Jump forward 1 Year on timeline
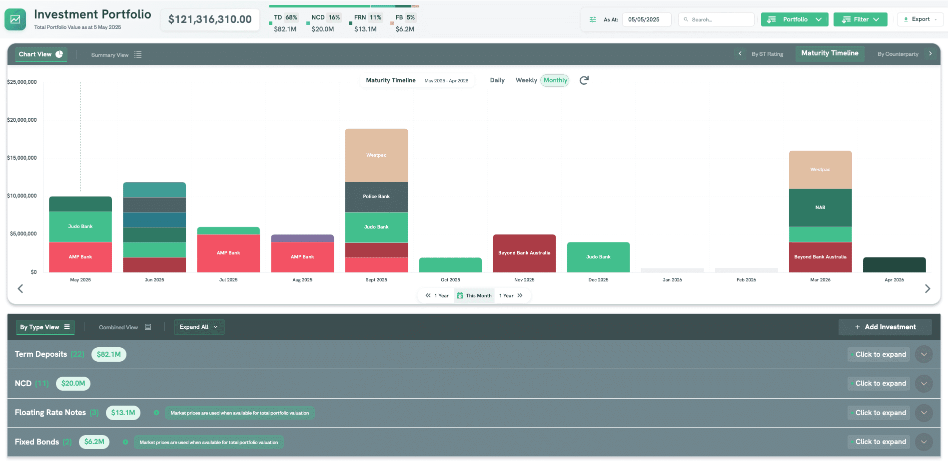Screen dimensions: 948x461 pyautogui.click(x=511, y=296)
